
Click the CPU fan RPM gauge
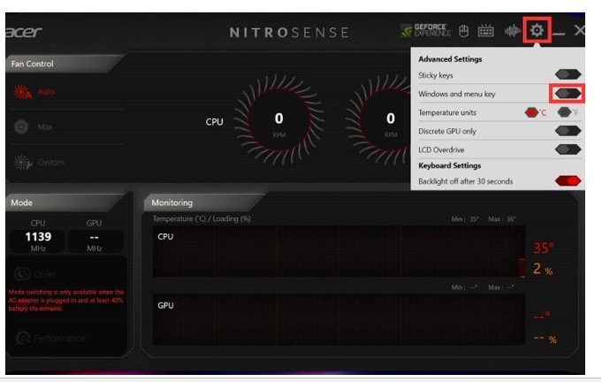(x=278, y=120)
